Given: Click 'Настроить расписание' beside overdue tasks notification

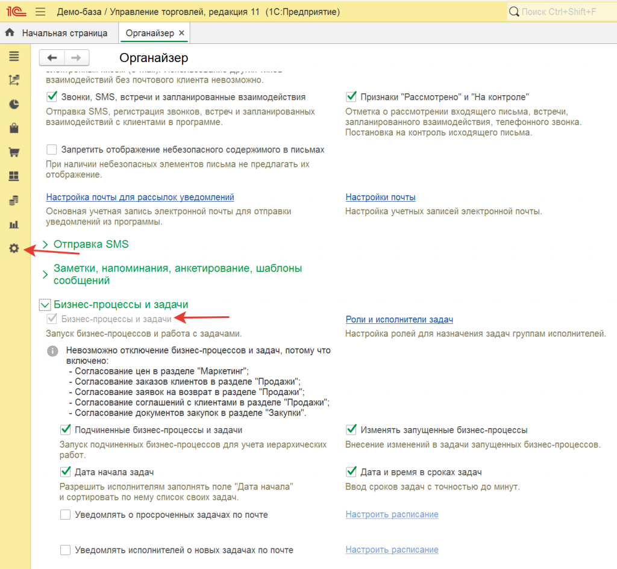Looking at the screenshot, I should click(x=392, y=514).
